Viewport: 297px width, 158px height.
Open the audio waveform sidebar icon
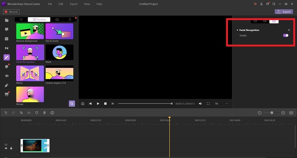coord(7,76)
